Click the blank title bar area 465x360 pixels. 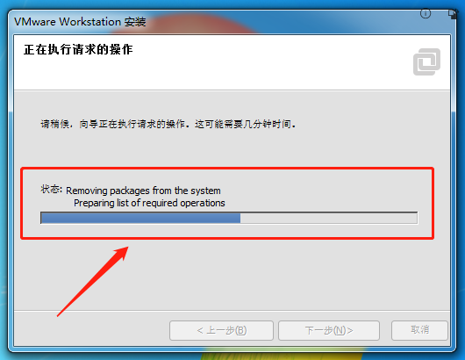coord(282,22)
